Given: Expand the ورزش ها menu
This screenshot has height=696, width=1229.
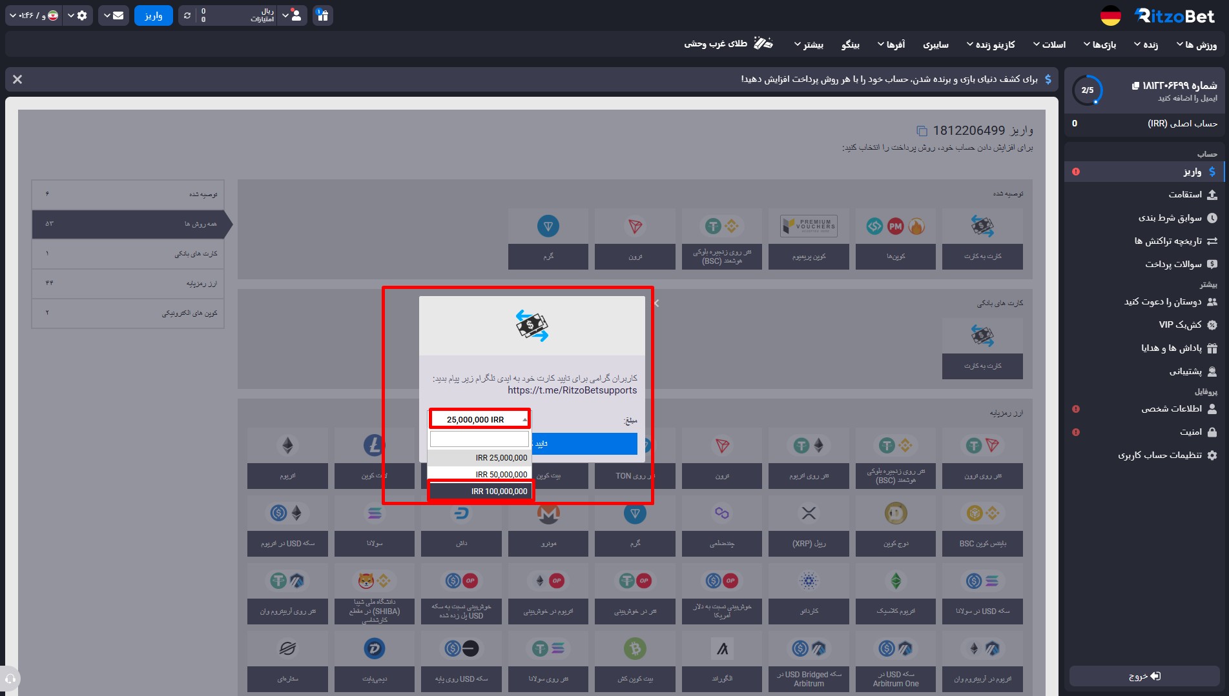Looking at the screenshot, I should (1197, 45).
